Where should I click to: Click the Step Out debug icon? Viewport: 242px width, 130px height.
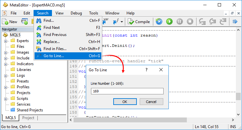coord(223,22)
